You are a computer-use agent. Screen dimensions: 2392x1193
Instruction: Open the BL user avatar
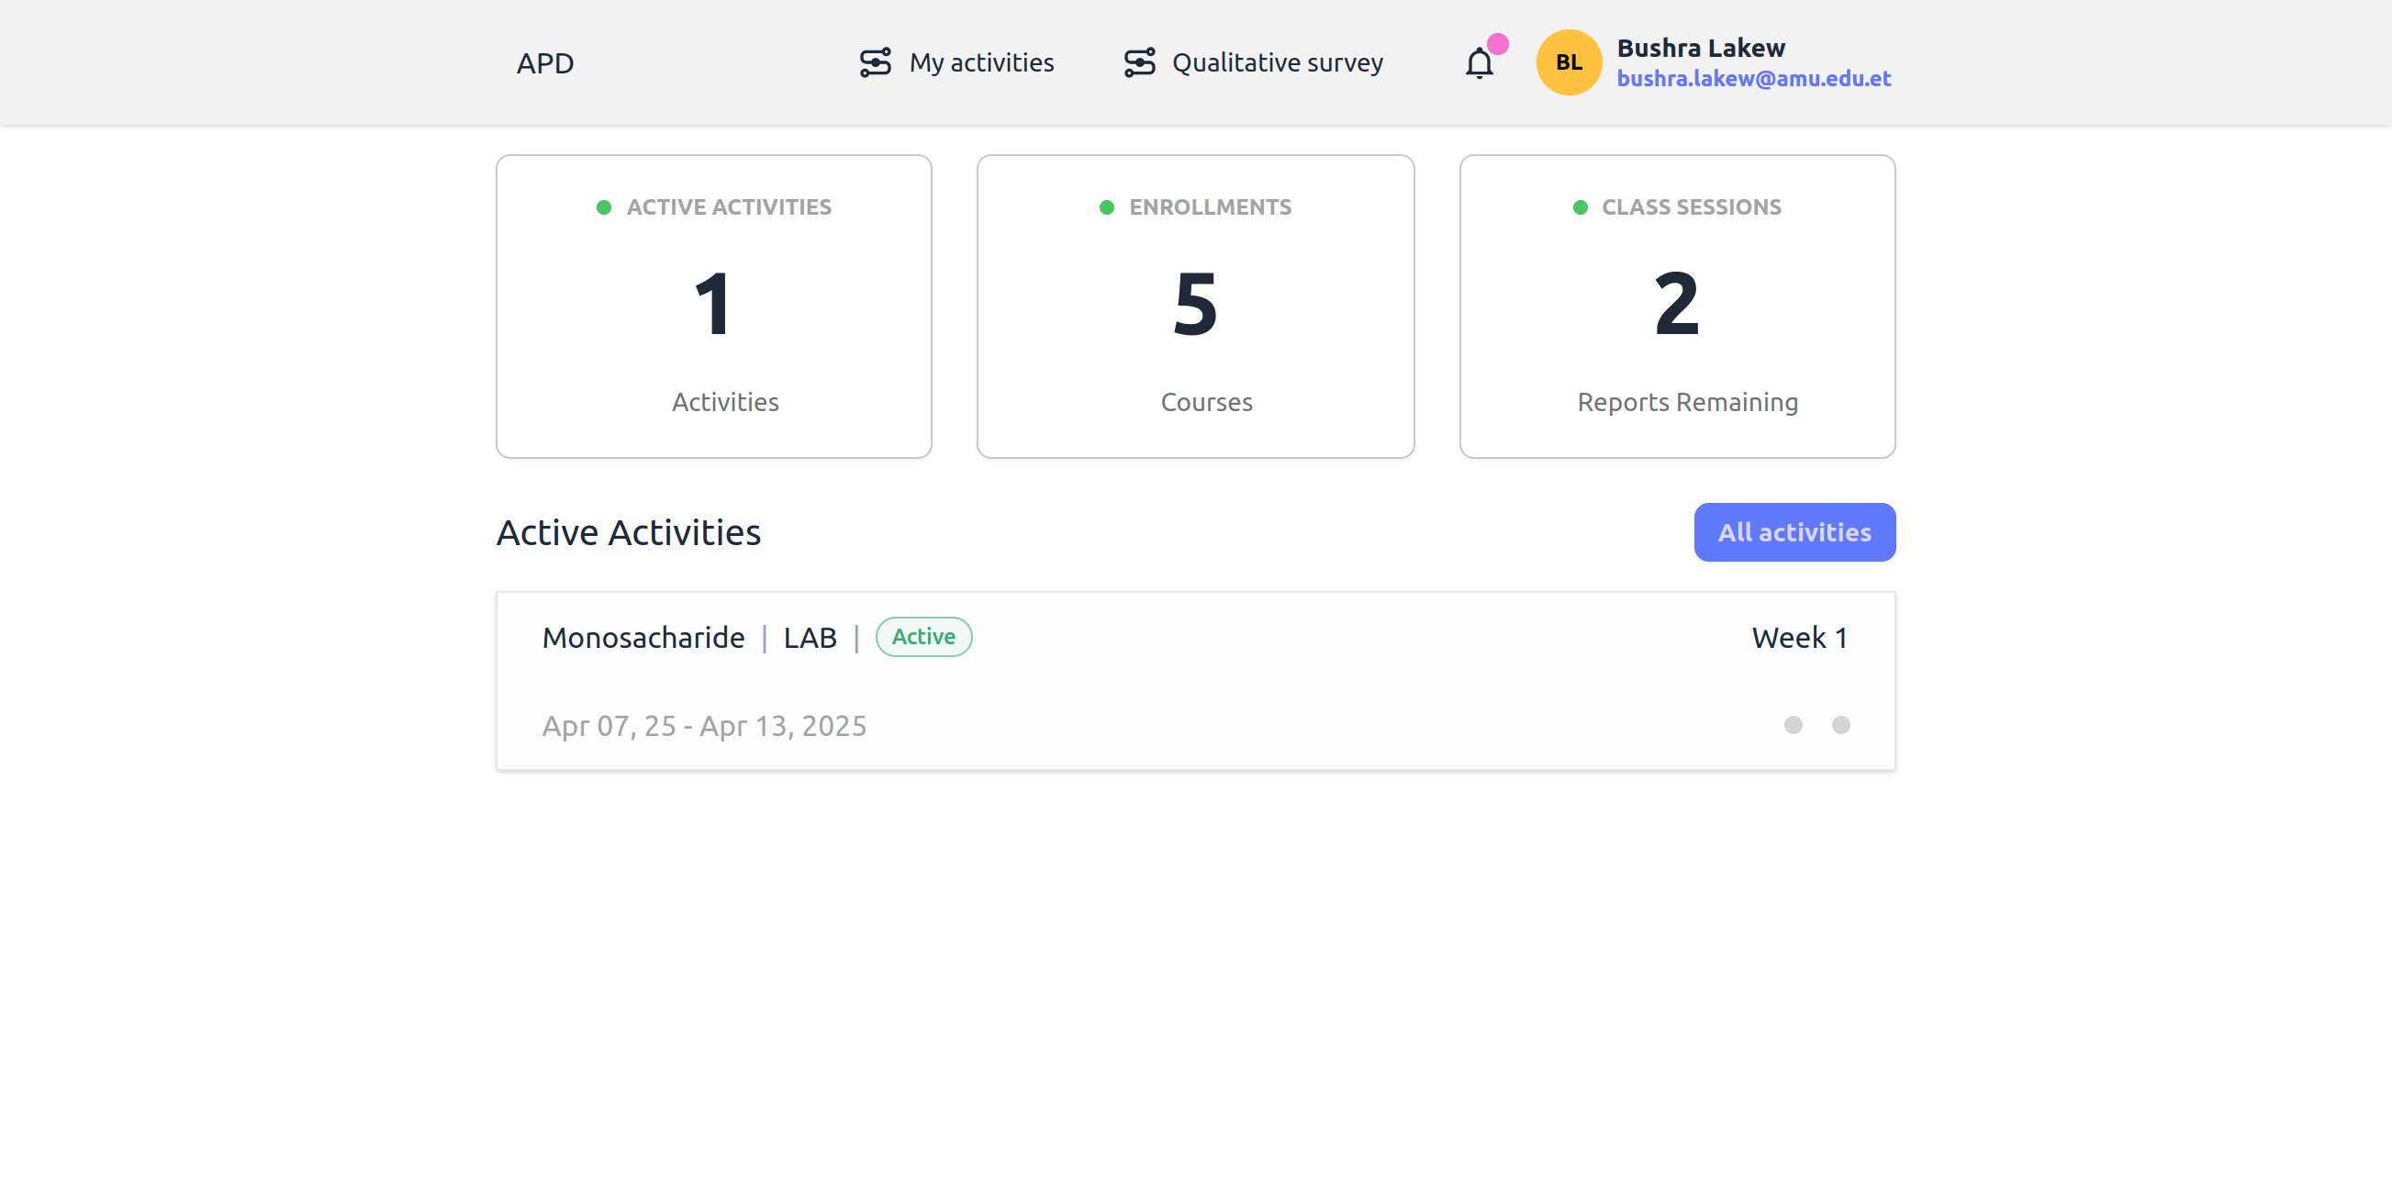coord(1569,62)
